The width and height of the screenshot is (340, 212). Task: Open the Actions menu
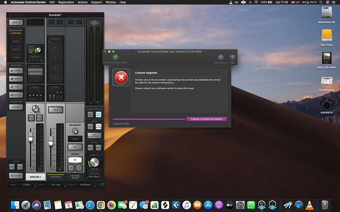click(82, 2)
